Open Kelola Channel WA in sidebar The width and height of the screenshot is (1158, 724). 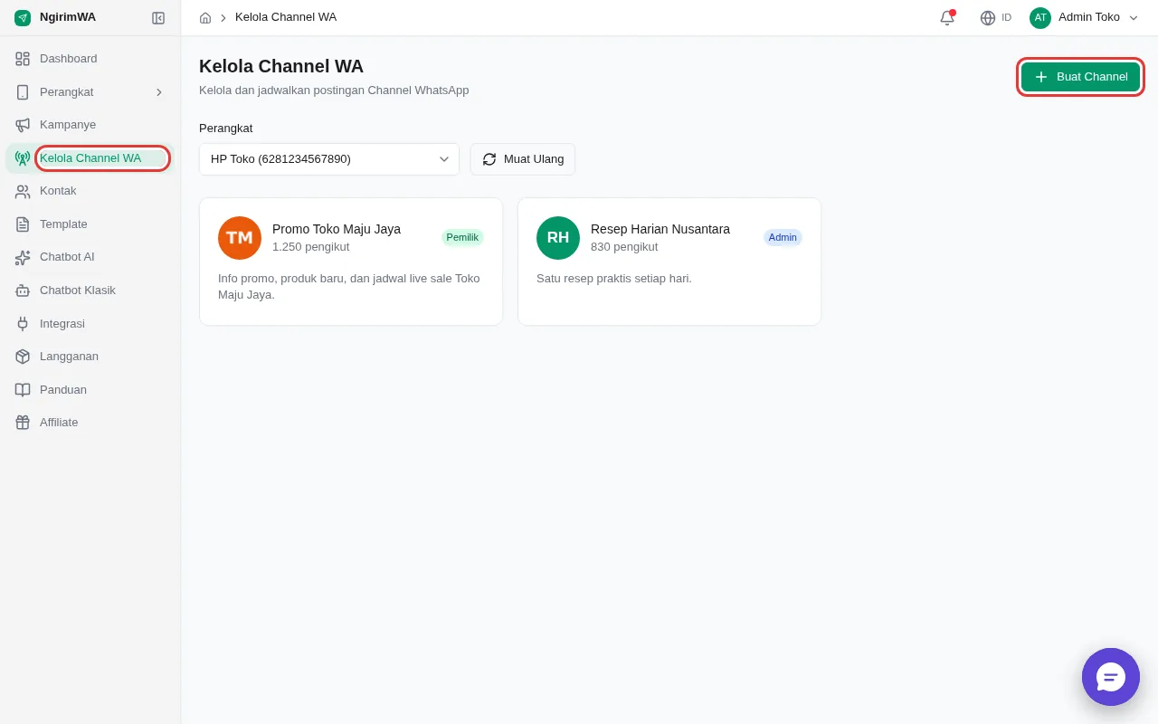(x=90, y=158)
